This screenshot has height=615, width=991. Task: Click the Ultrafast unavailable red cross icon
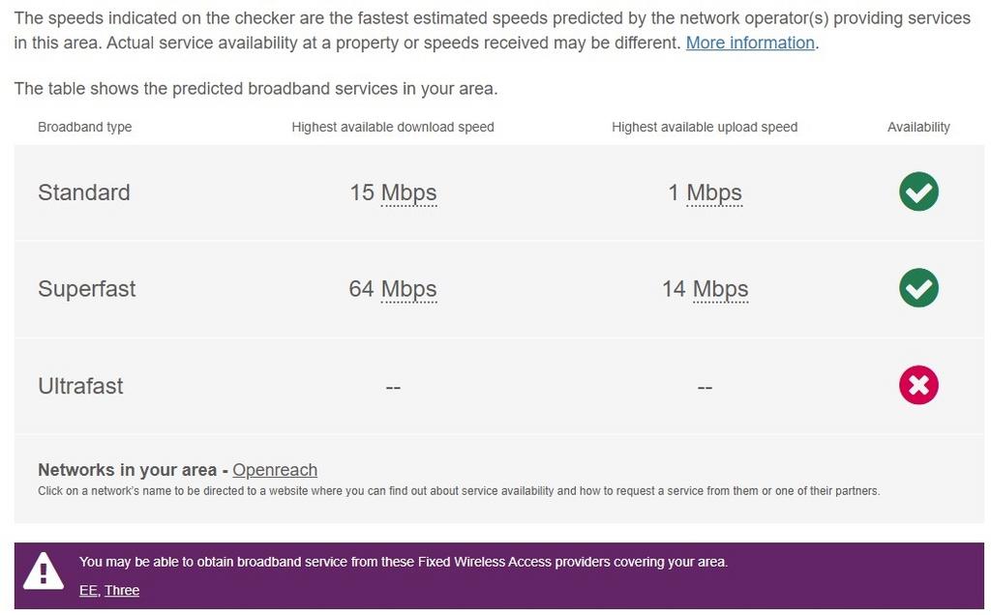(918, 385)
